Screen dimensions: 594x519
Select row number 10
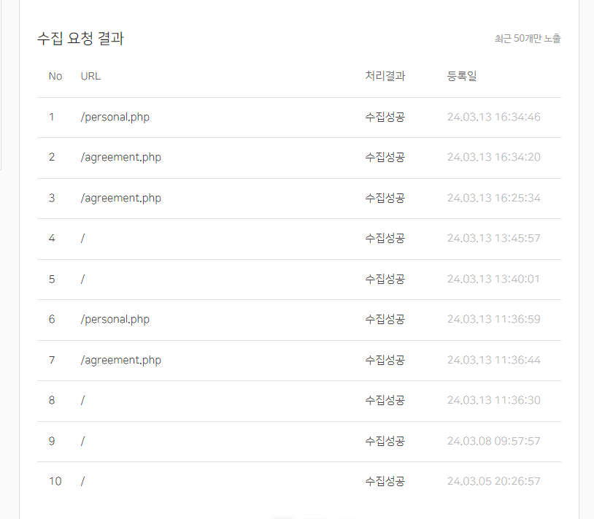coord(55,481)
